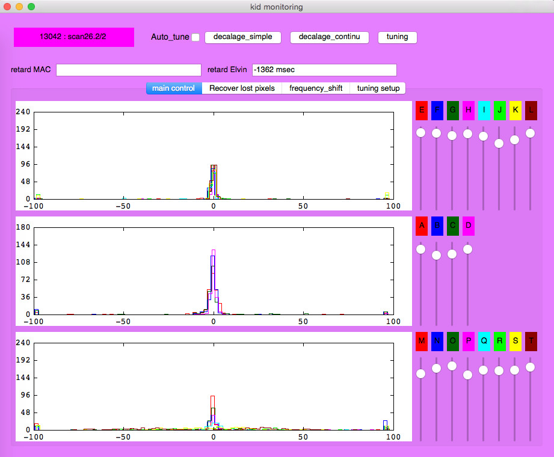Click the slider handle under channel J
The width and height of the screenshot is (554, 457).
click(499, 143)
